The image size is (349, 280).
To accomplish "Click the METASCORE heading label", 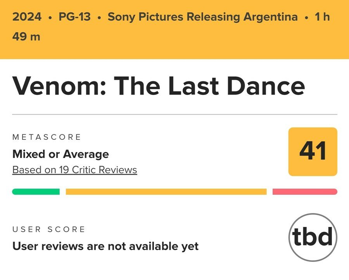I will point(47,137).
